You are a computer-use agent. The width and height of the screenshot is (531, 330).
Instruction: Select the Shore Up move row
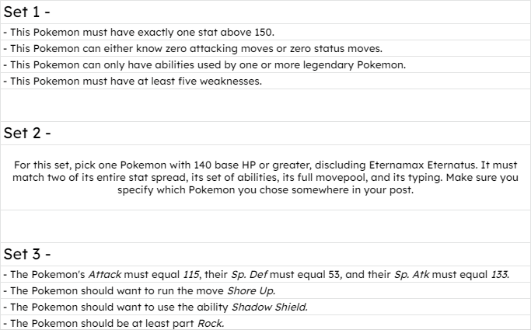coord(266,290)
